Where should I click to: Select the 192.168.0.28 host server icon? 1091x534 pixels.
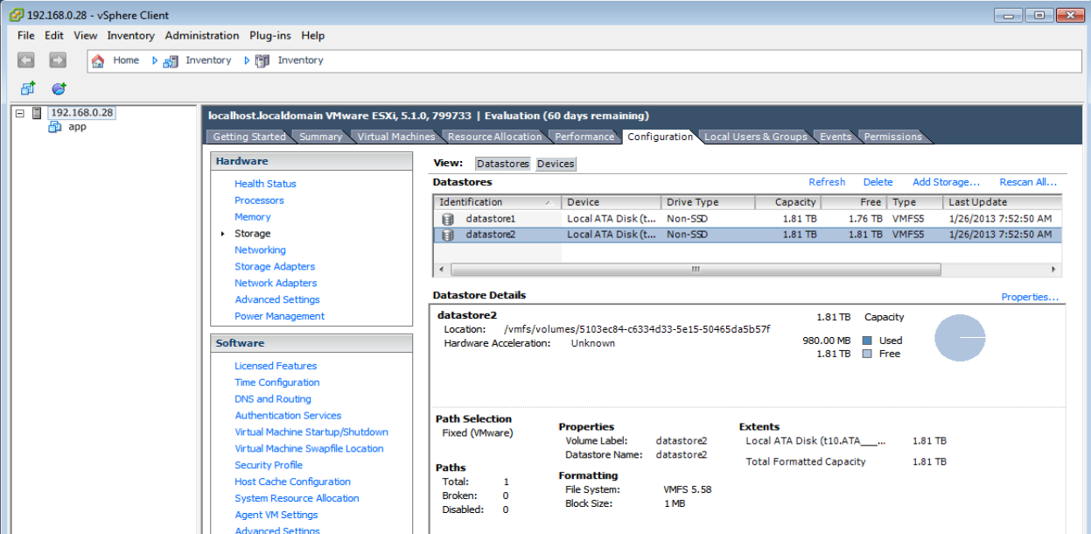[37, 113]
